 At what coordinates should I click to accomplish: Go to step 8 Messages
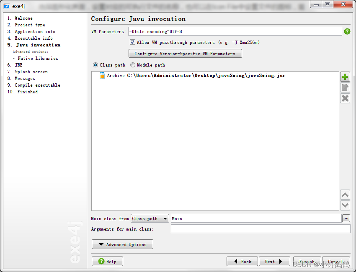tap(21, 79)
